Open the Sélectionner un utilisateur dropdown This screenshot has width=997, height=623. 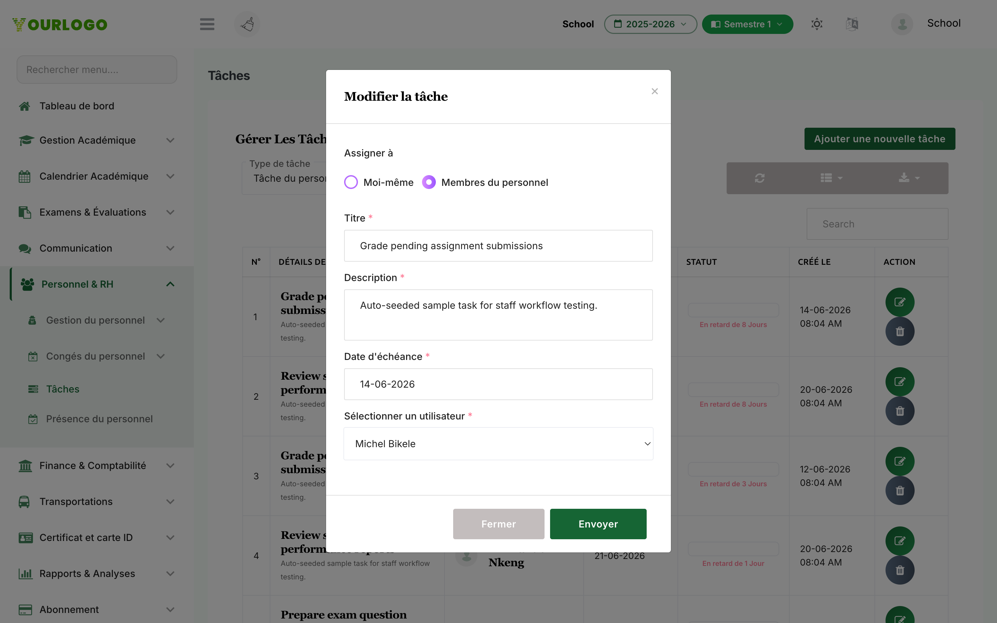pos(498,444)
